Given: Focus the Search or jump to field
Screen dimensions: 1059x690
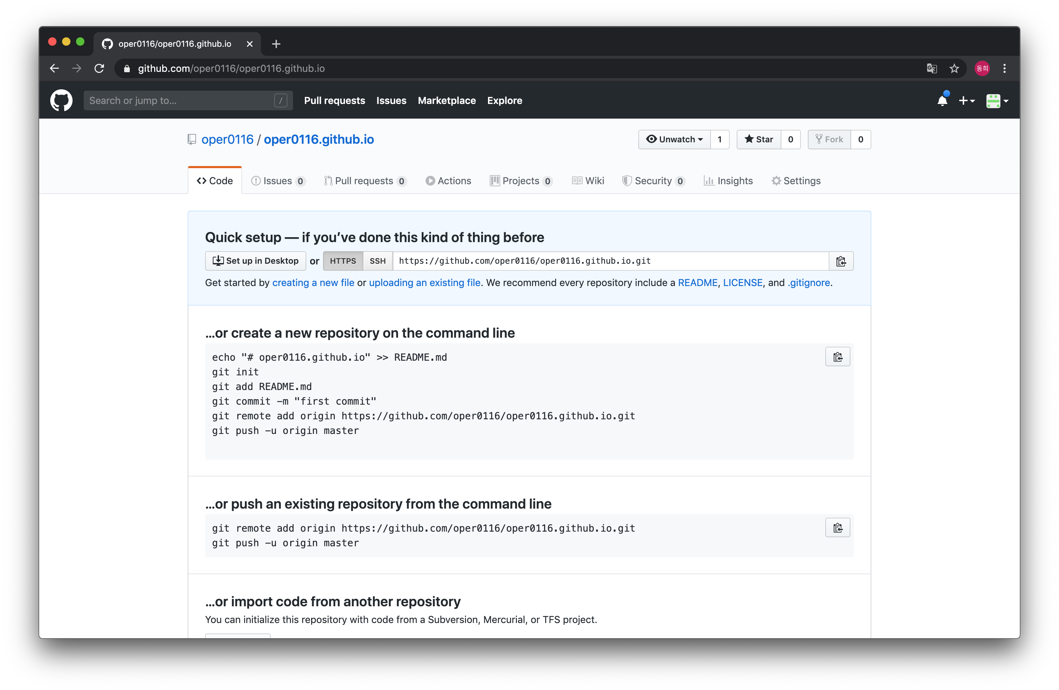Looking at the screenshot, I should (188, 100).
